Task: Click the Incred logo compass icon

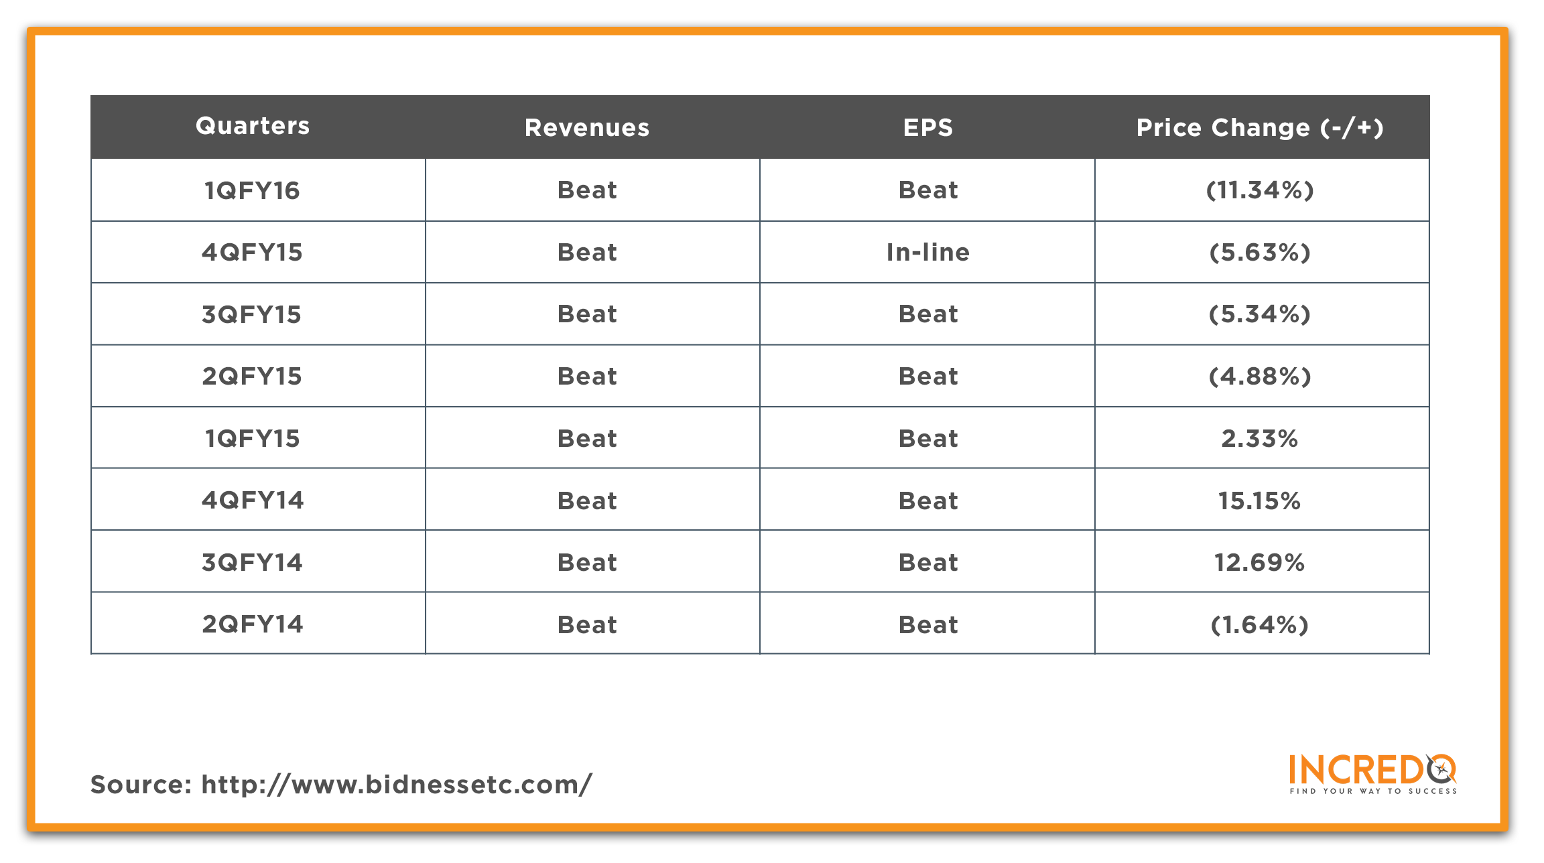Action: (1441, 769)
